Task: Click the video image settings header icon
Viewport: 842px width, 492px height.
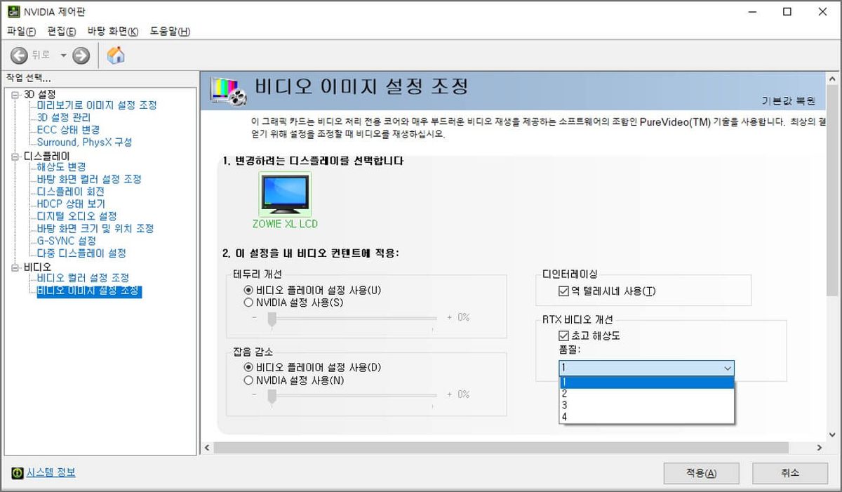Action: (x=229, y=91)
